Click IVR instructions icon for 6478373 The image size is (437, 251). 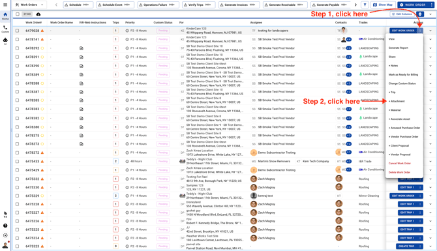pyautogui.click(x=81, y=144)
